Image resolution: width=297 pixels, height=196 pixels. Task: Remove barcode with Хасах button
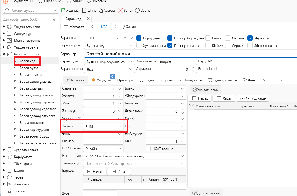click(x=119, y=171)
